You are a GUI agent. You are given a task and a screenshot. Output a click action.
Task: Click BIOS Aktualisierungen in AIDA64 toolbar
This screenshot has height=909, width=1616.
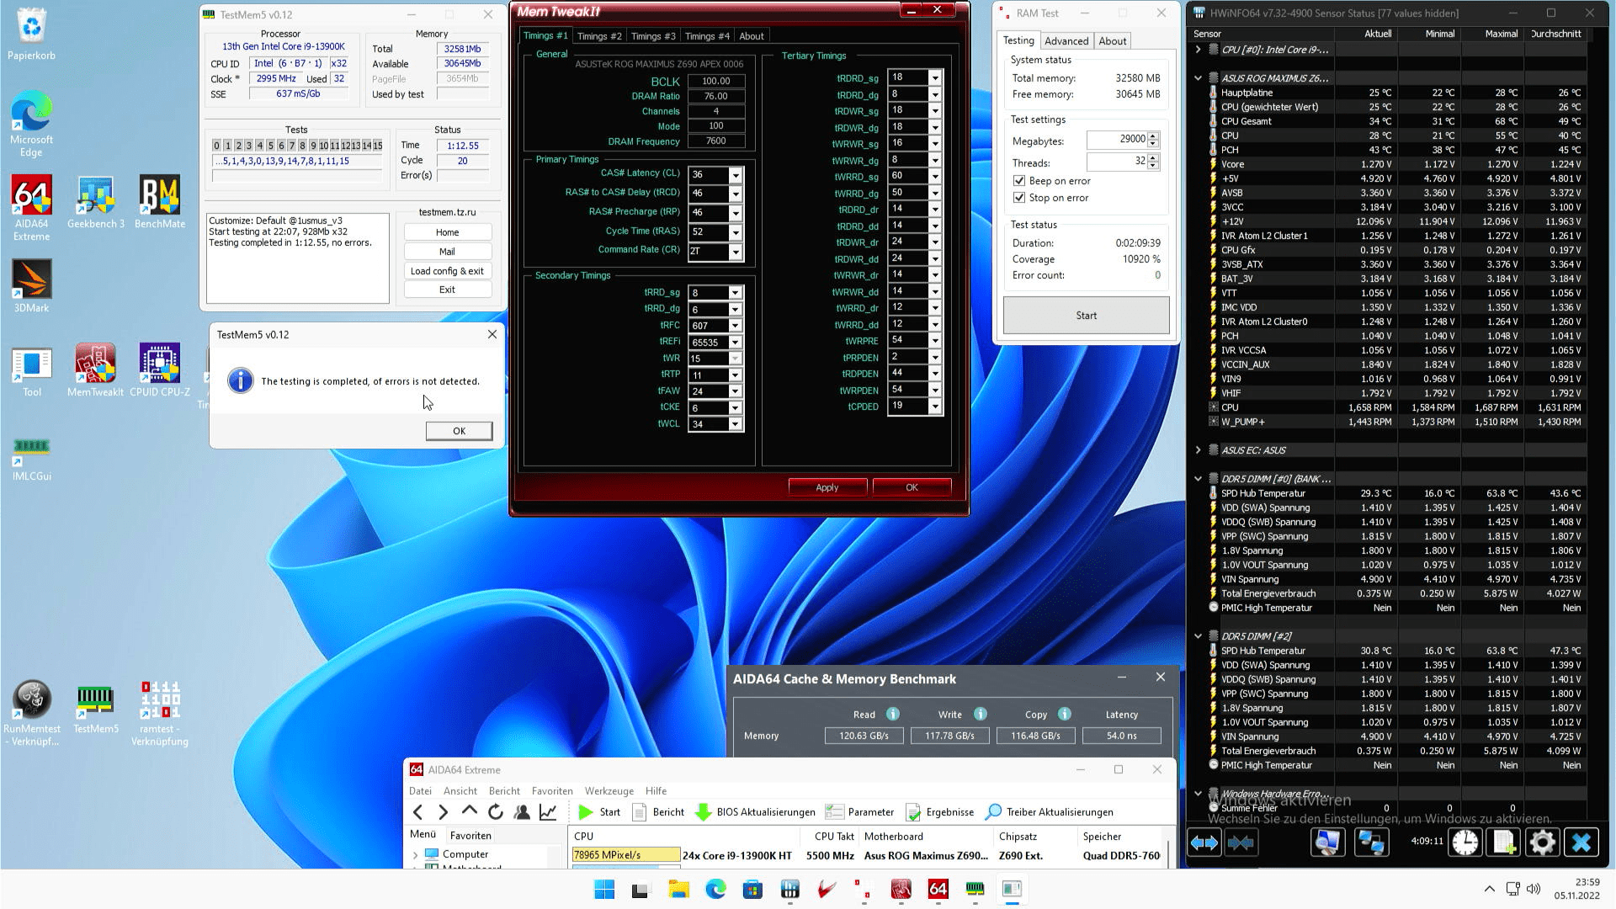click(756, 812)
